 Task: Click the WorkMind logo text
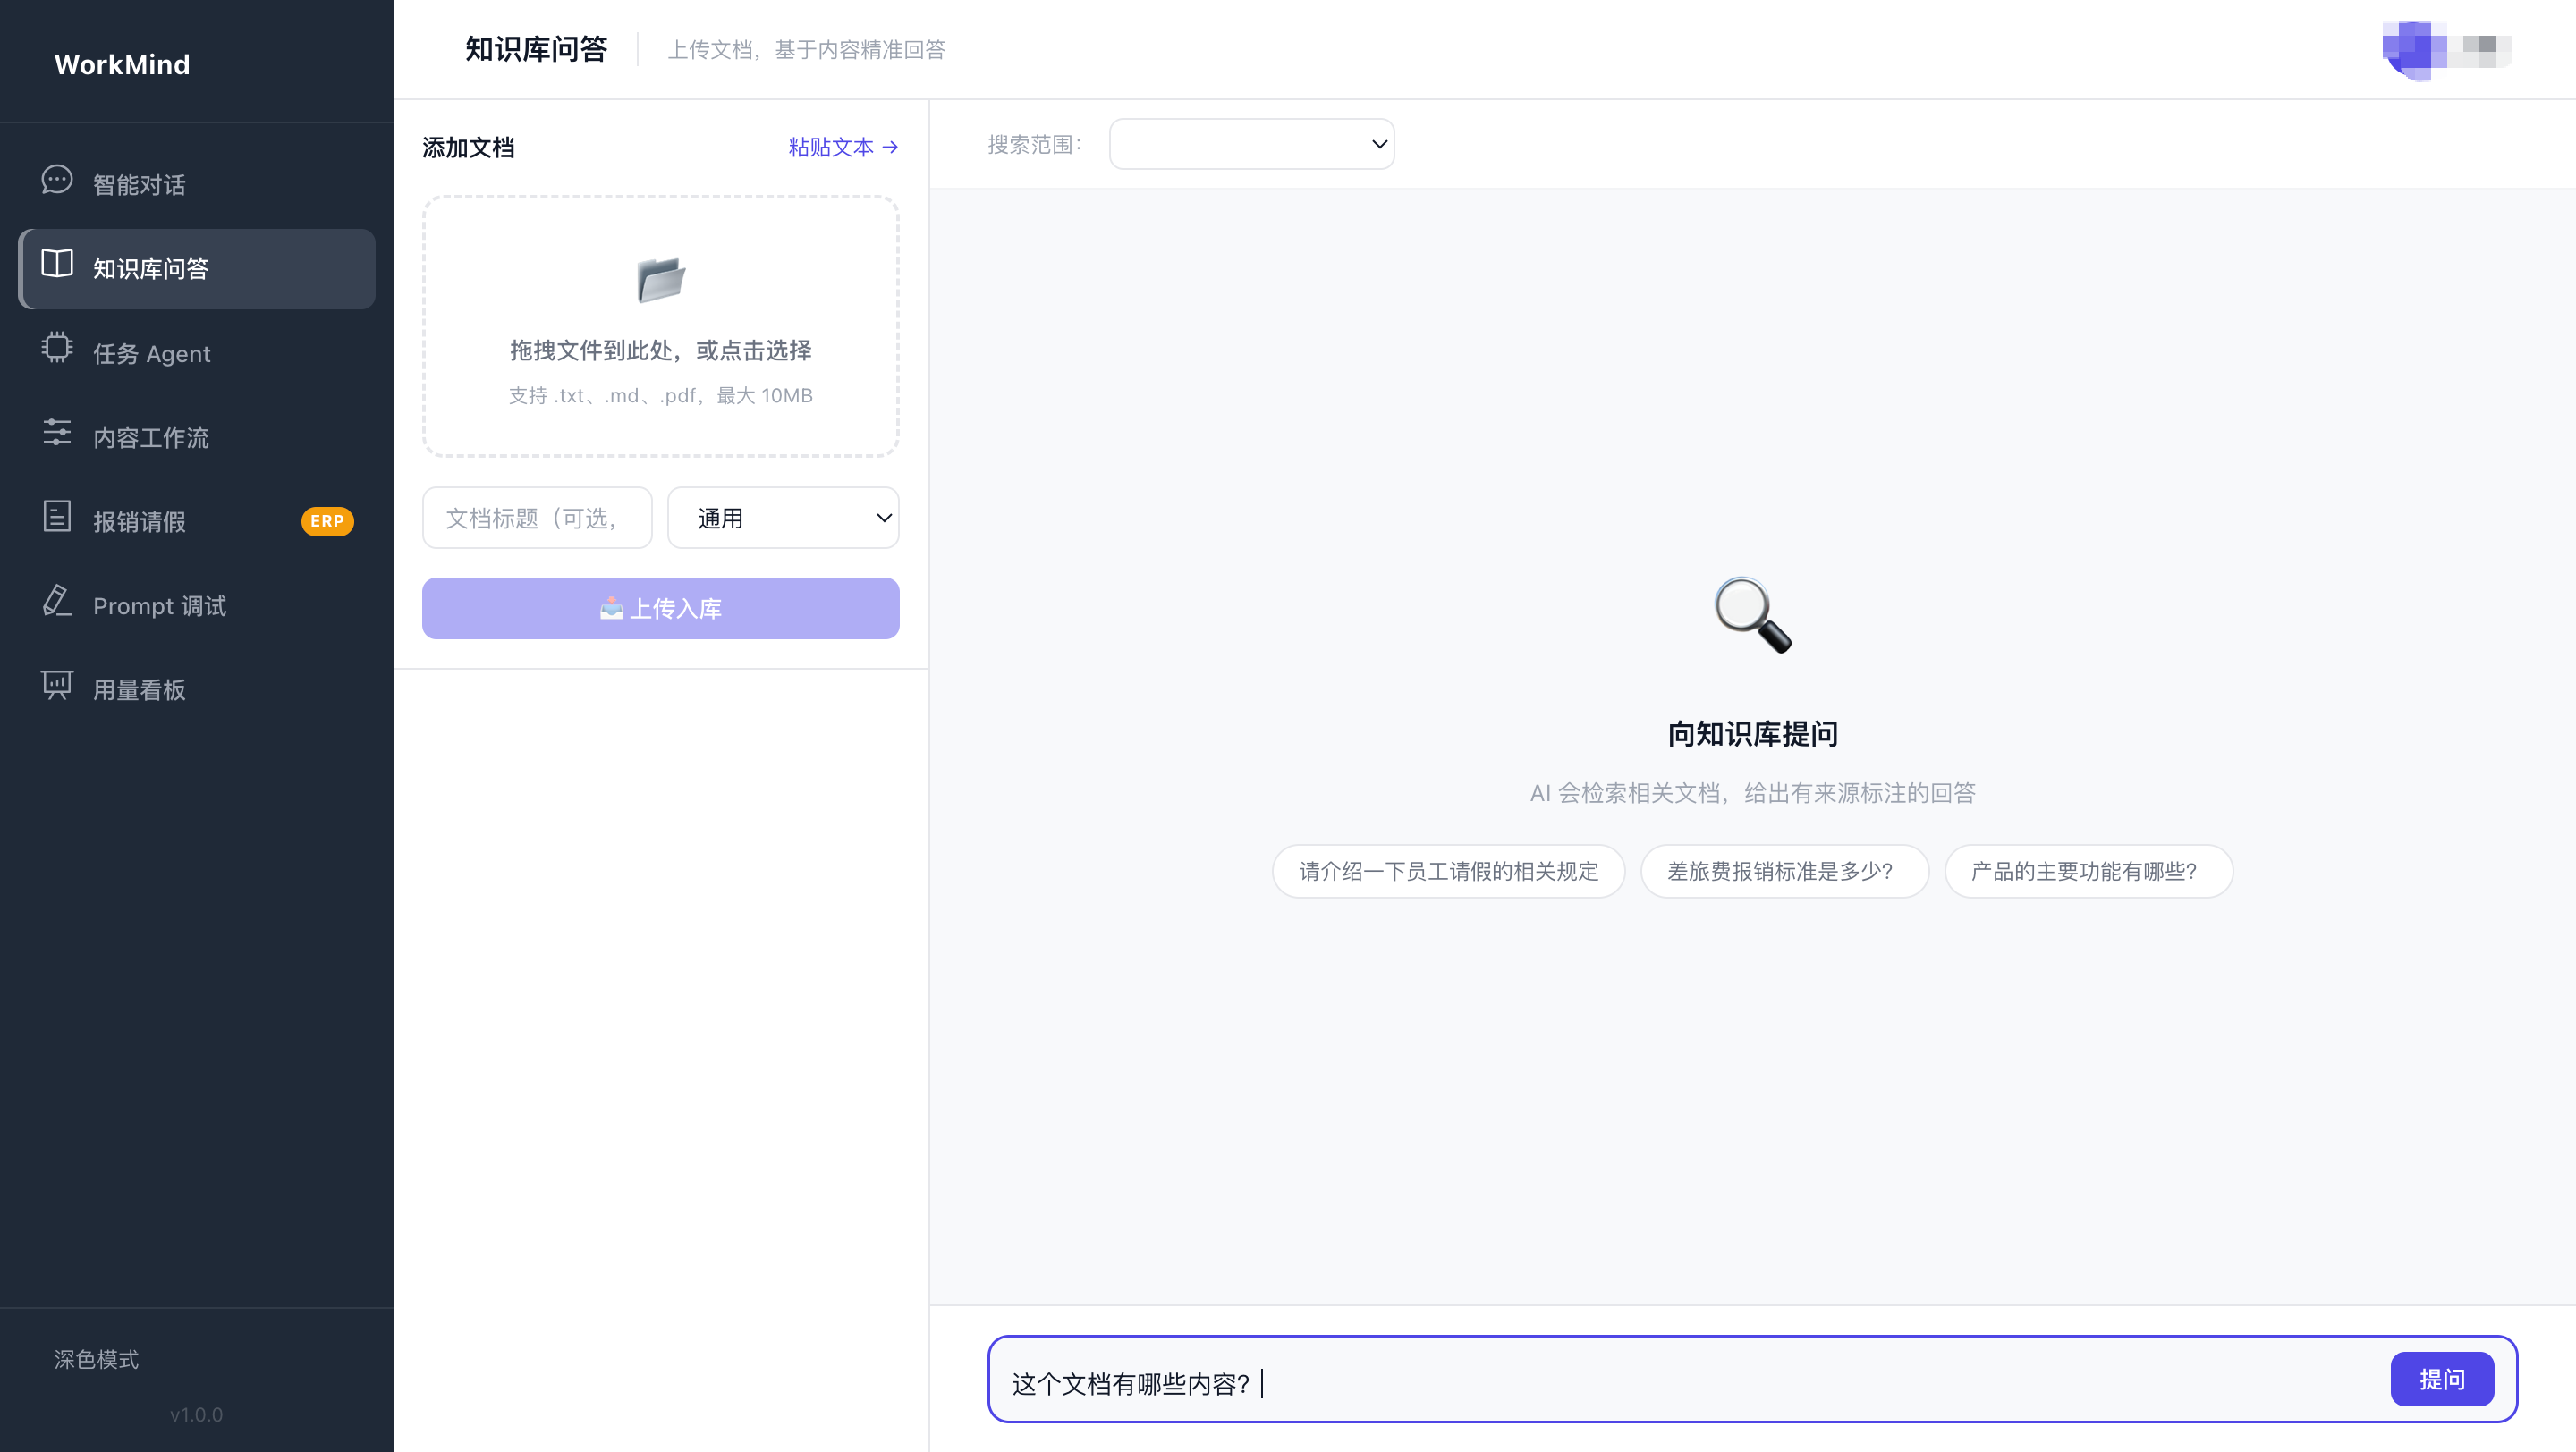[122, 64]
